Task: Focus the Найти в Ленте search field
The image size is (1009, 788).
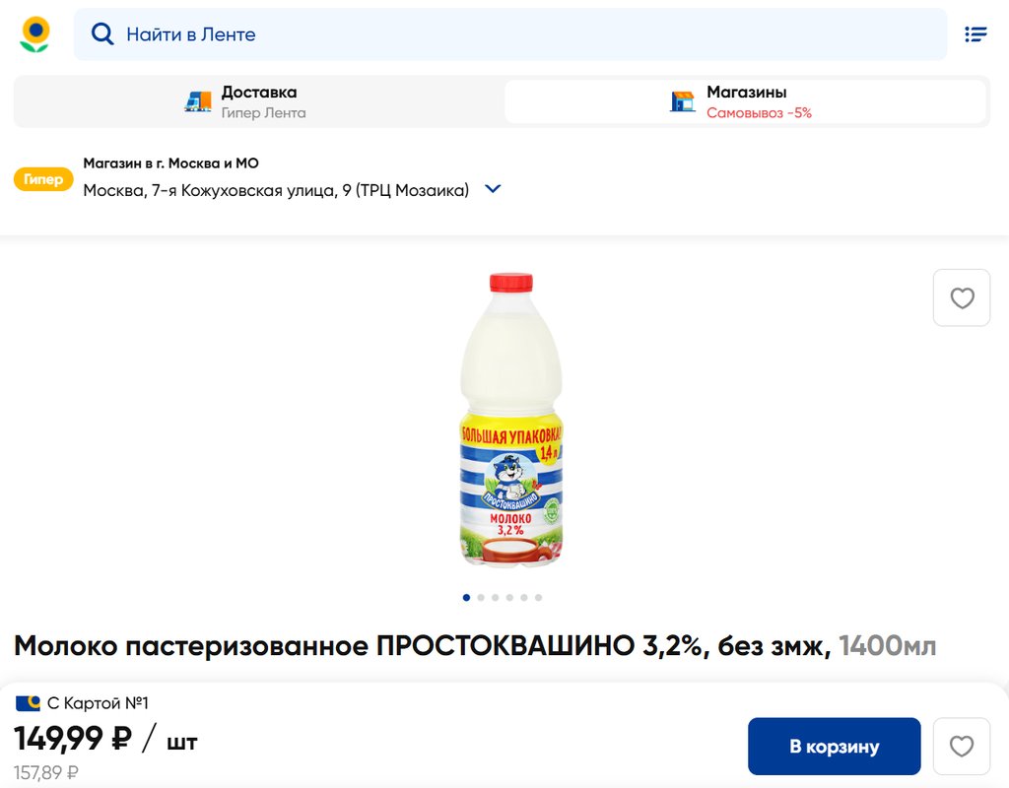Action: click(x=510, y=34)
